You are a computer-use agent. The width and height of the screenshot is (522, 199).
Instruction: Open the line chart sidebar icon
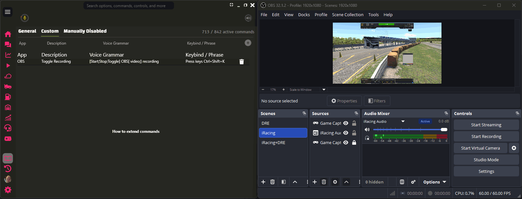(8, 55)
